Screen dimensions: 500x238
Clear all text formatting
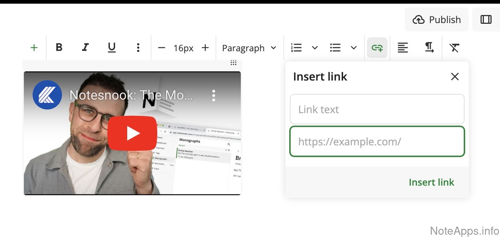455,48
